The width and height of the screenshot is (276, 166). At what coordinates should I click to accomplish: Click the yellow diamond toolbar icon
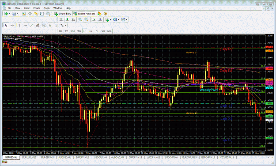click(105, 14)
